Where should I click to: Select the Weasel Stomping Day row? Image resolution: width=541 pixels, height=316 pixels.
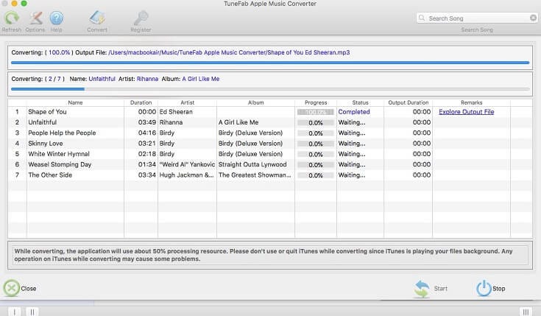[x=270, y=164]
